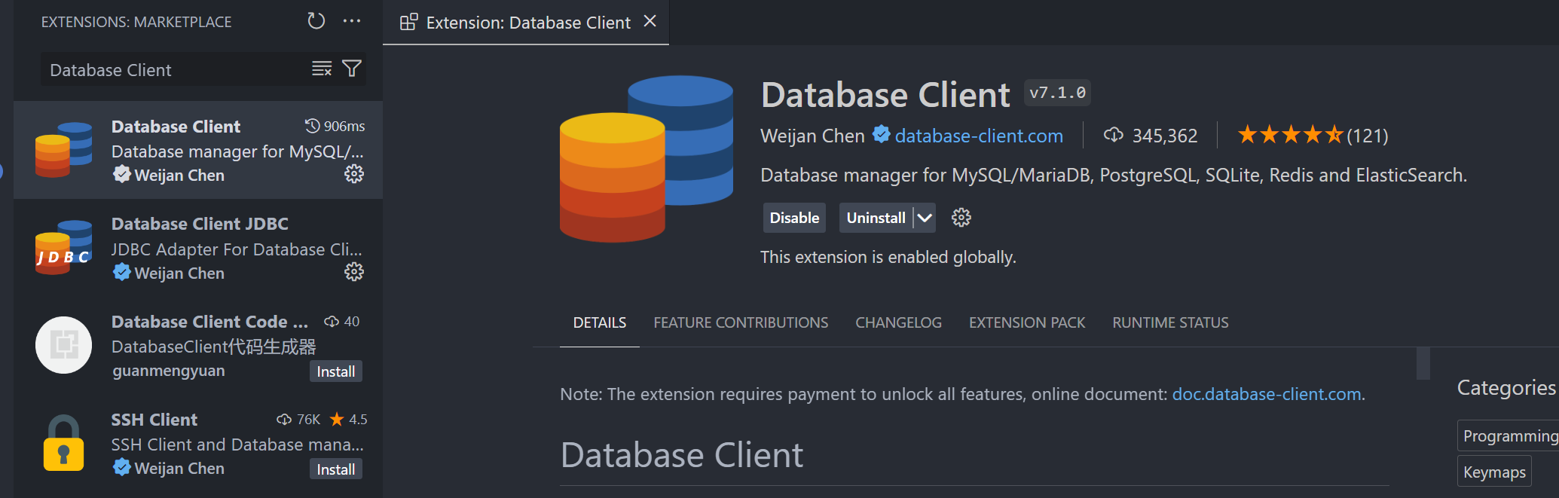Click publisher guanmengyuan in the list

[x=169, y=371]
